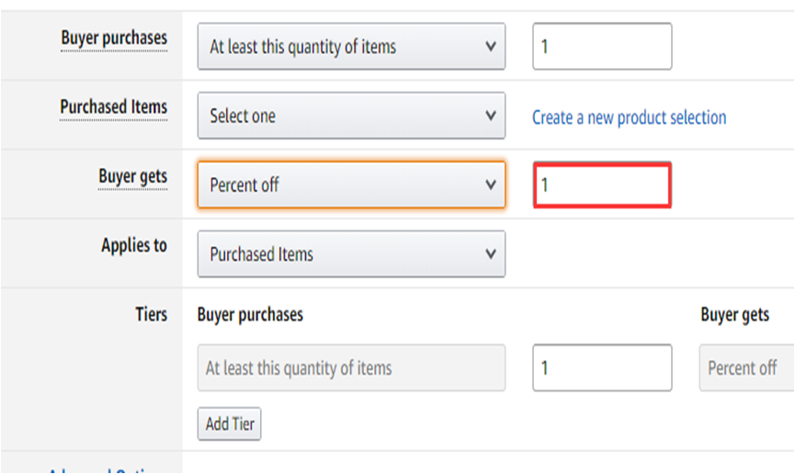795x474 pixels.
Task: Click the chevron arrow of "Select one" dropdown
Action: (x=491, y=116)
